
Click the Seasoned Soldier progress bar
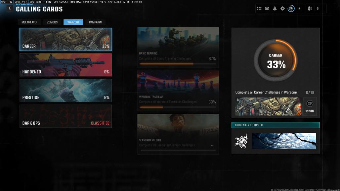[178, 150]
